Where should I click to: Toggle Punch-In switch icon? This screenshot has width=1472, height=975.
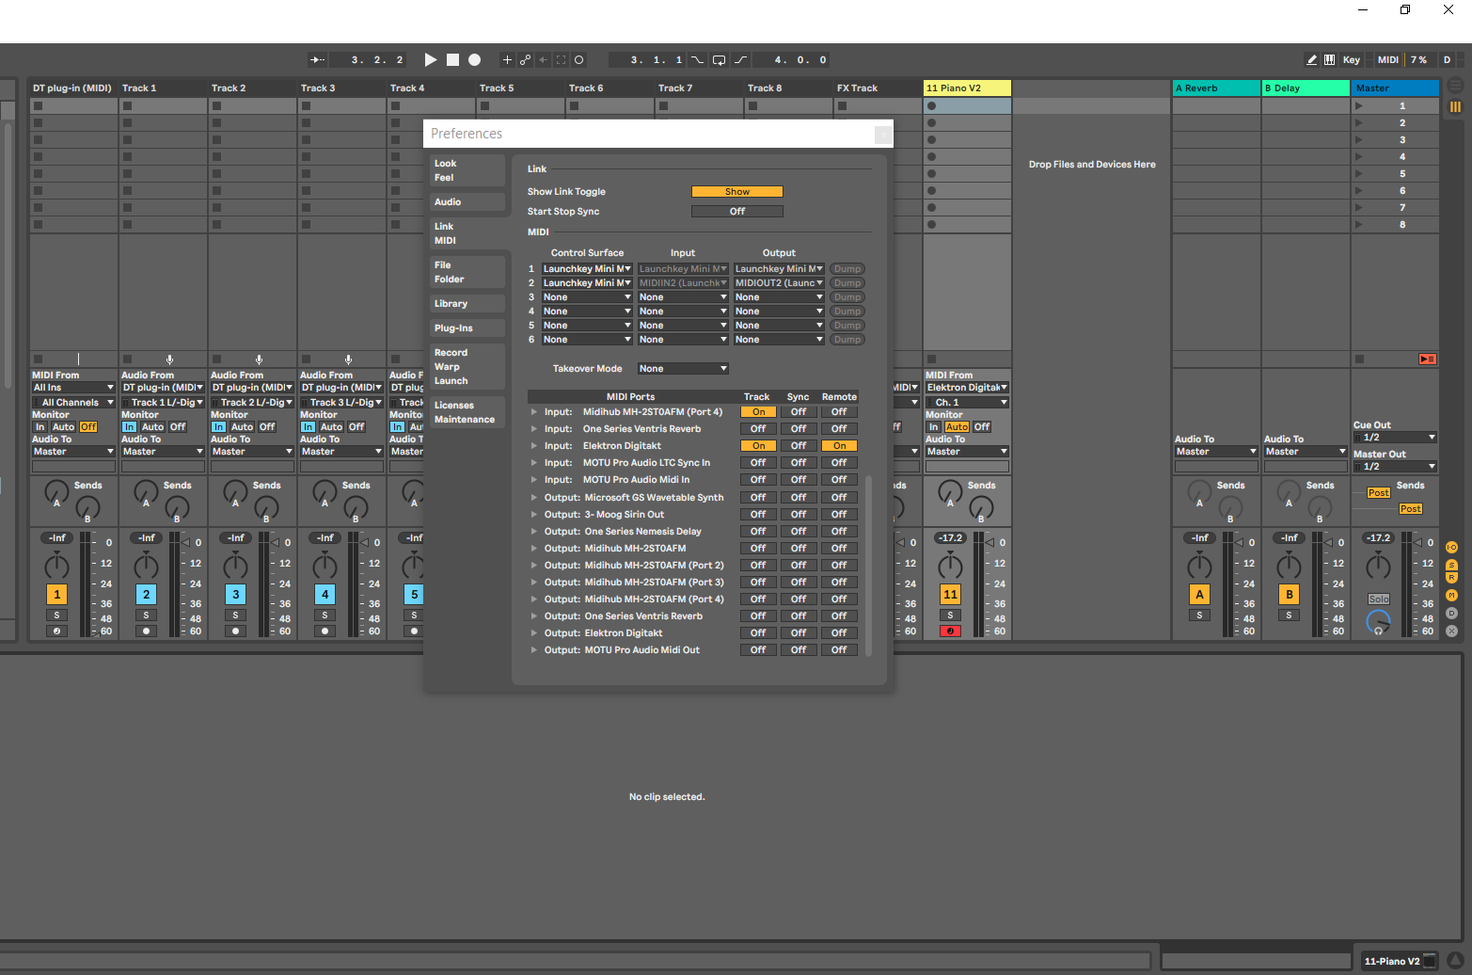[x=697, y=59]
